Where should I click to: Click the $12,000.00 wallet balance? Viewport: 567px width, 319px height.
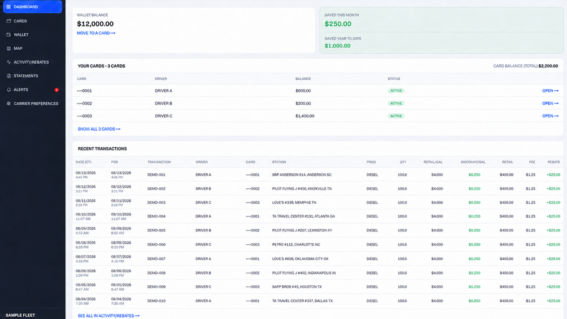[95, 24]
